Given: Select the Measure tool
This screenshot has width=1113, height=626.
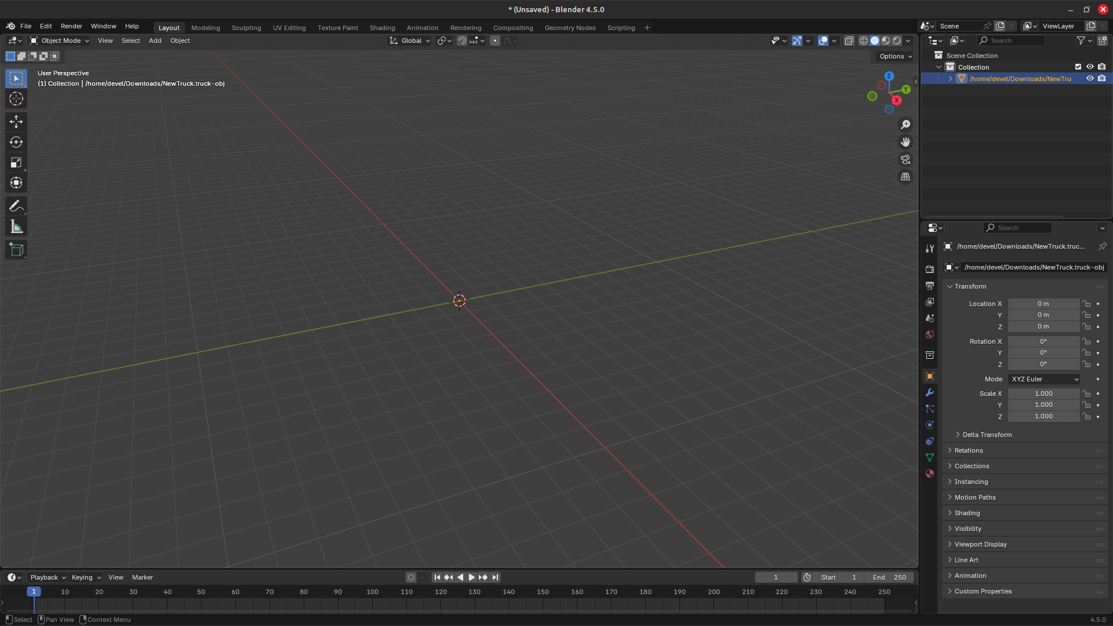Looking at the screenshot, I should tap(16, 227).
